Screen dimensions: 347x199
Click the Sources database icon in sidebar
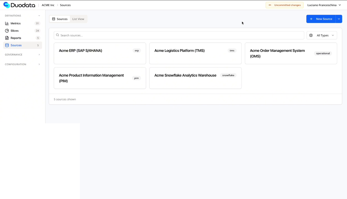click(x=7, y=45)
